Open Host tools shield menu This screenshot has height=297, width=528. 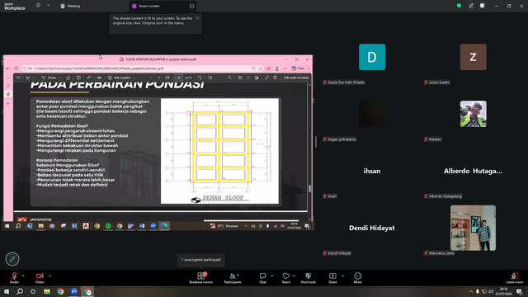point(308,278)
